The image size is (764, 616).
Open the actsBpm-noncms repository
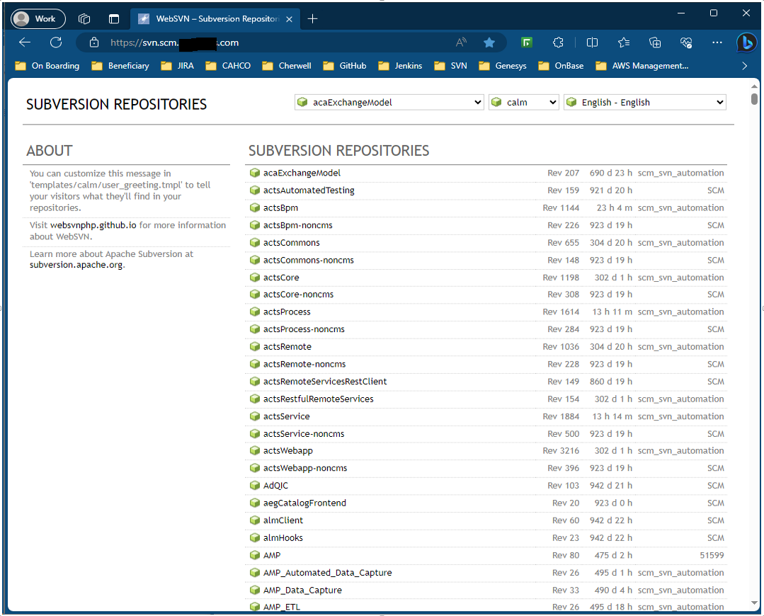coord(297,225)
